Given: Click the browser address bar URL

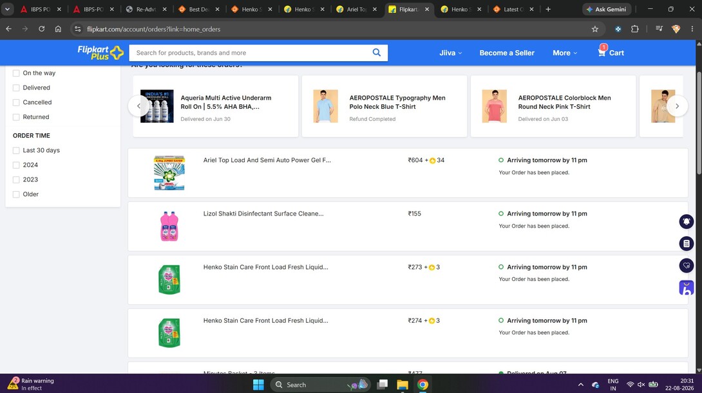Looking at the screenshot, I should pos(153,29).
